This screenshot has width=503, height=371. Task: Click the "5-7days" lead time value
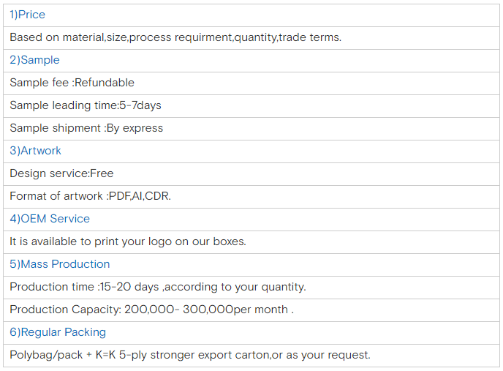[x=140, y=105]
